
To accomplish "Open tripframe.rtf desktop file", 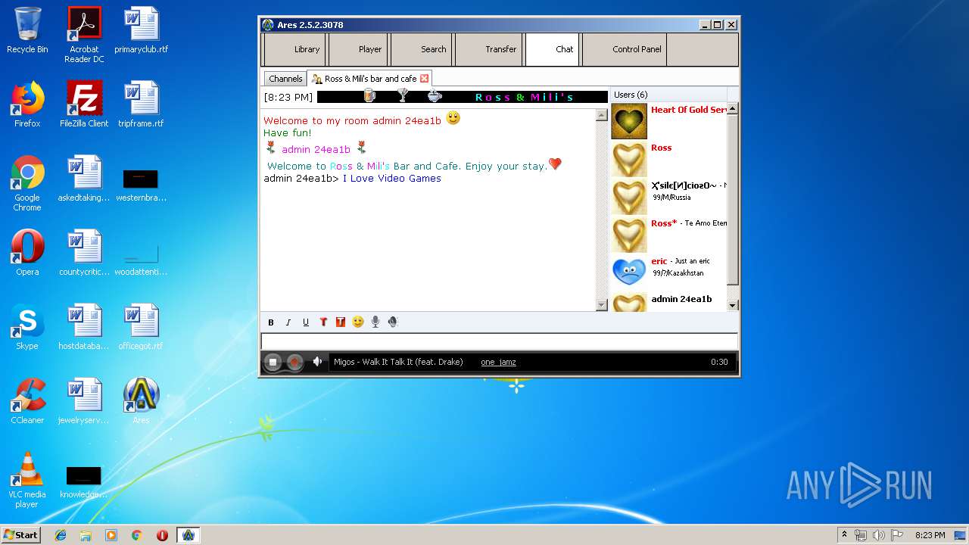I will (142, 104).
